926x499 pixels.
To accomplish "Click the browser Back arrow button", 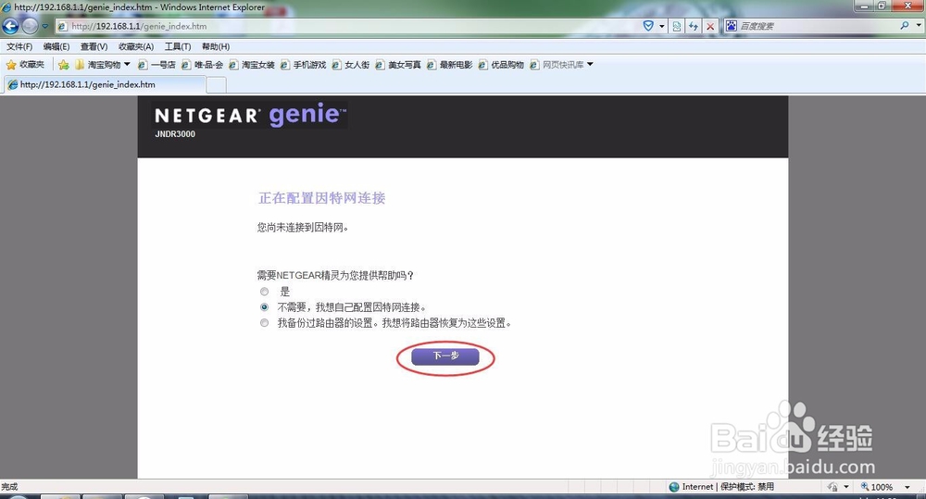I will tap(10, 26).
